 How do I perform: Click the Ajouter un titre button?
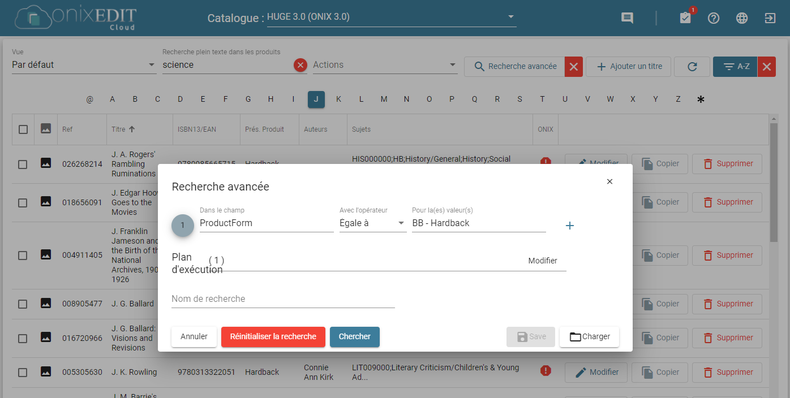629,67
